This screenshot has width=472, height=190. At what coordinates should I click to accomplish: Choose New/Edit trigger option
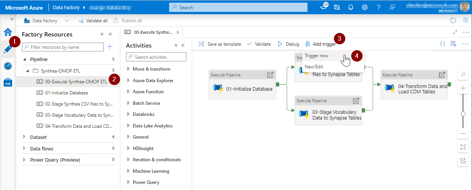click(314, 67)
